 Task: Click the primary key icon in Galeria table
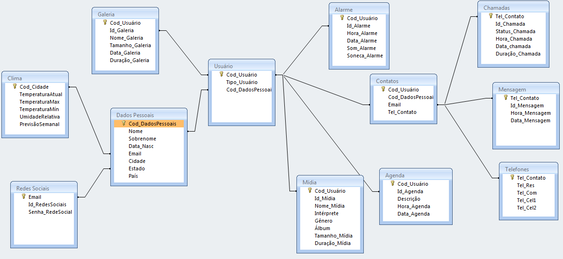(x=105, y=22)
